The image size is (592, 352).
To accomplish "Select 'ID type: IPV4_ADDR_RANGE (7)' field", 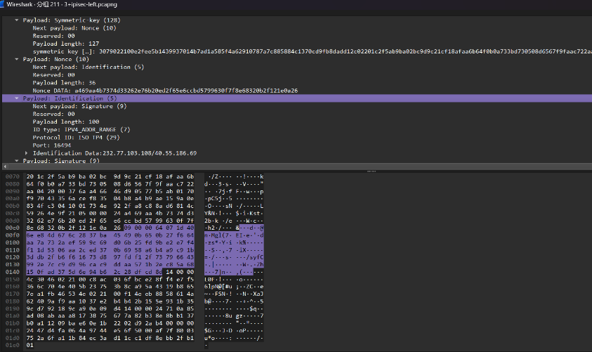I will (81, 129).
